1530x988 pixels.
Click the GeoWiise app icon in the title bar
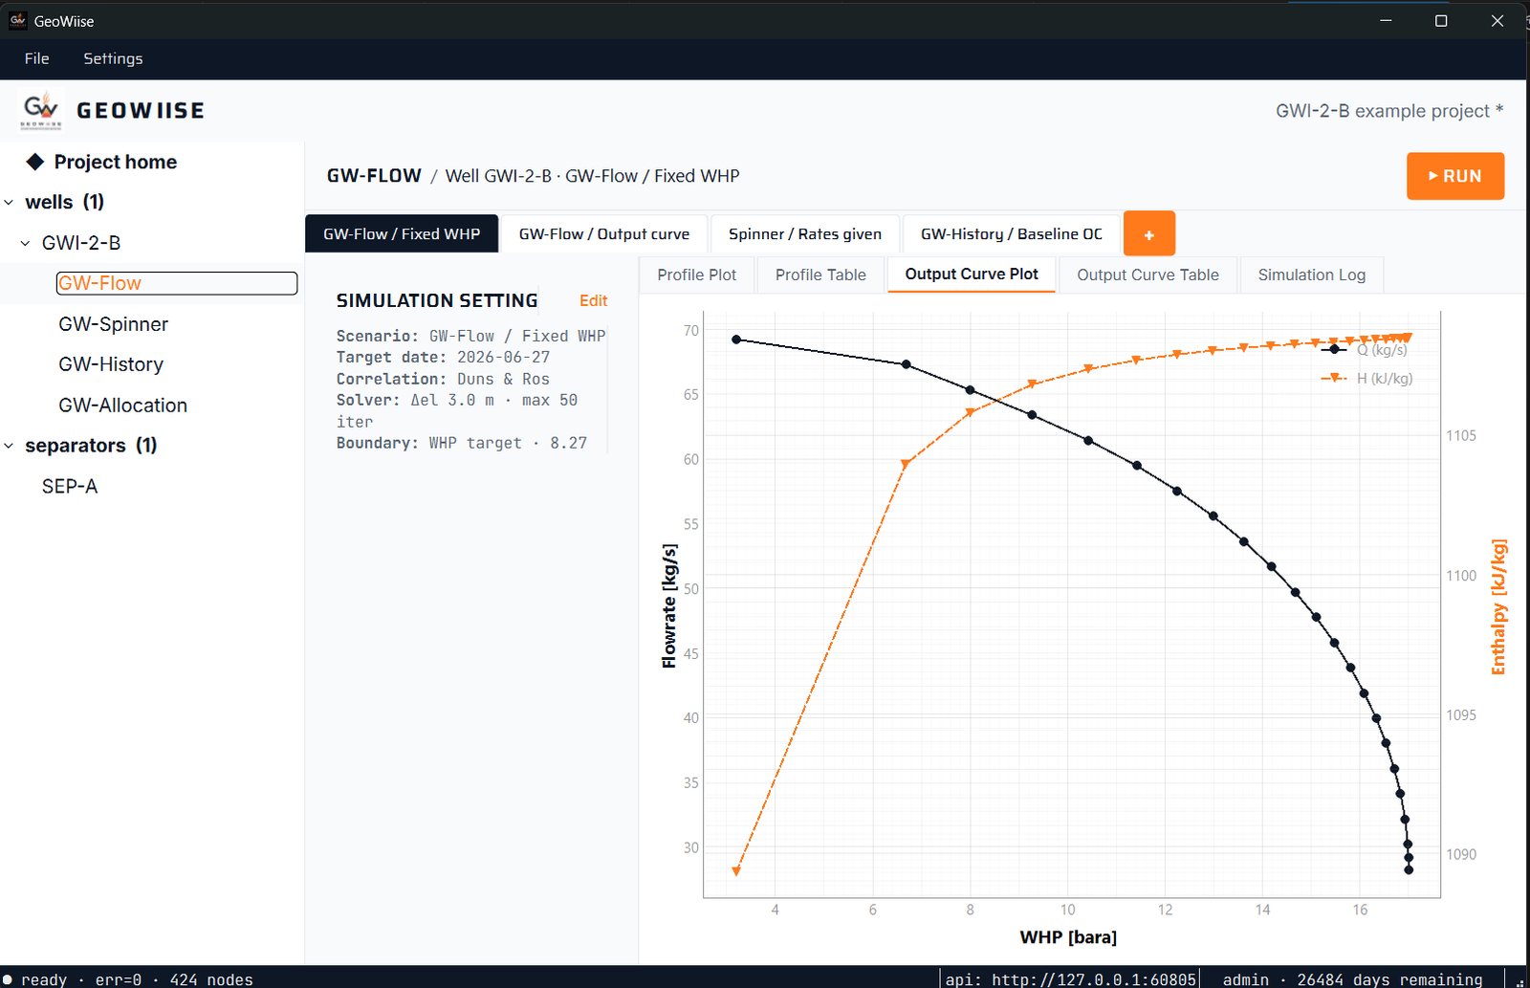17,20
